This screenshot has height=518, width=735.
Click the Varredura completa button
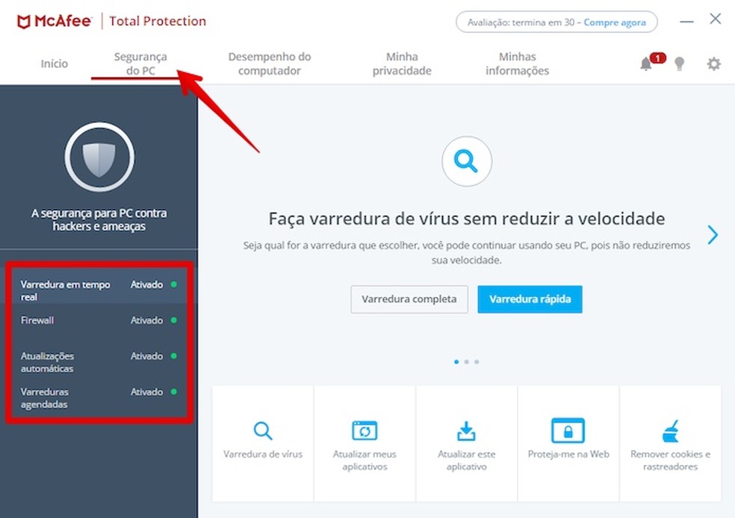409,299
